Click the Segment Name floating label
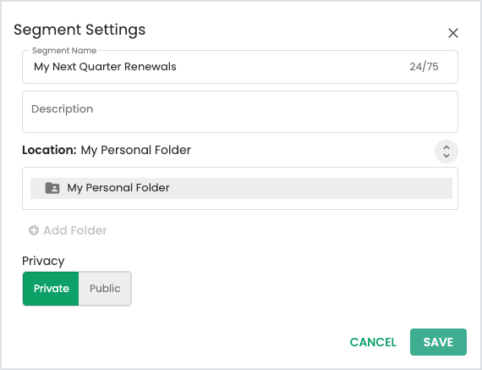Image resolution: width=482 pixels, height=370 pixels. [x=64, y=51]
